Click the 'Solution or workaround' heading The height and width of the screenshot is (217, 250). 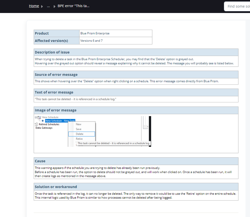coord(56,187)
